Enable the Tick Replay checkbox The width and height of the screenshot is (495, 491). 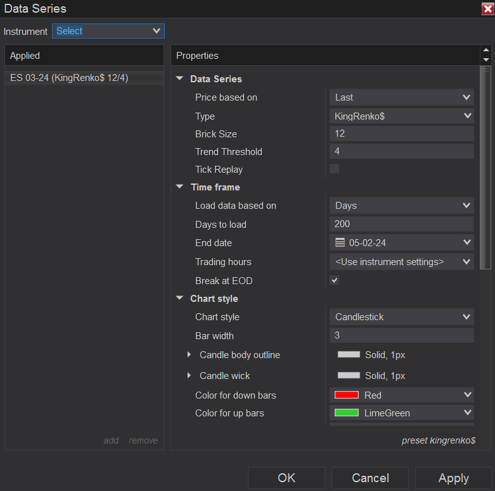point(334,168)
